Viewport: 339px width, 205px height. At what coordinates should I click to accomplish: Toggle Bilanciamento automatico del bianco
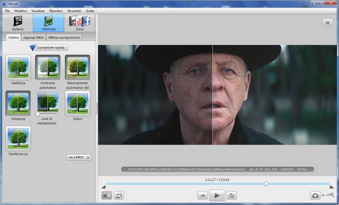[x=77, y=68]
